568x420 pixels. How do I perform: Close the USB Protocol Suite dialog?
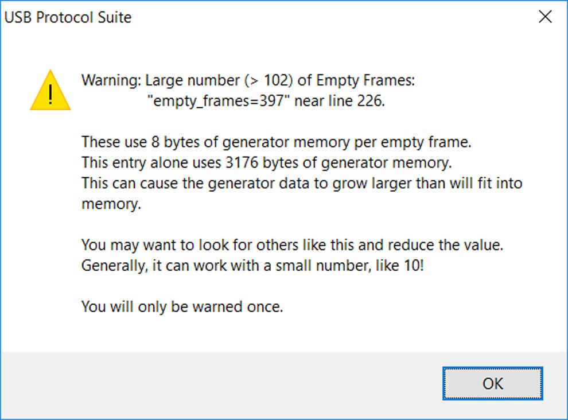(x=545, y=17)
